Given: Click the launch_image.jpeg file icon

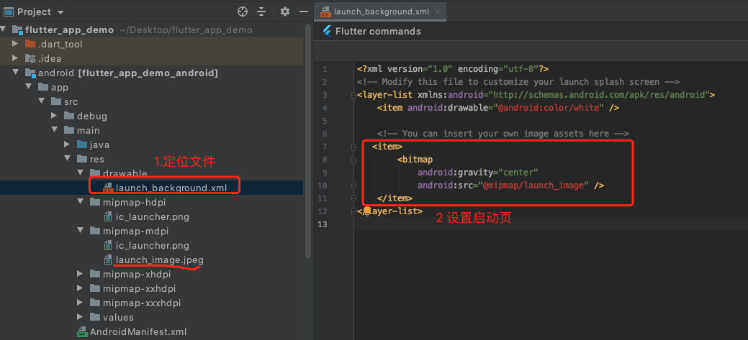Looking at the screenshot, I should tap(108, 260).
